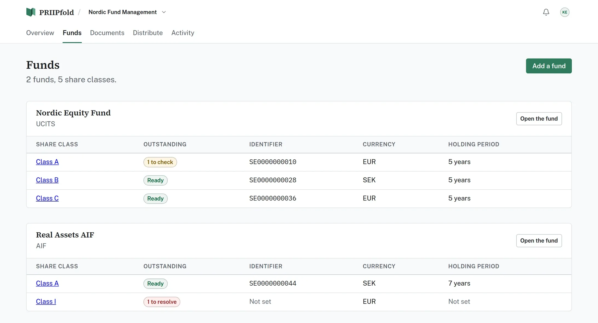Select identifier SE0000000044
The image size is (598, 323).
click(273, 283)
